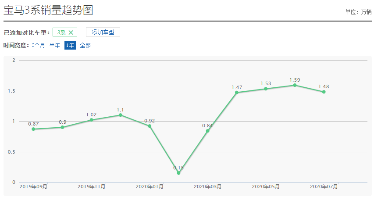Select the 3个月 time range
374x201 pixels.
click(38, 45)
